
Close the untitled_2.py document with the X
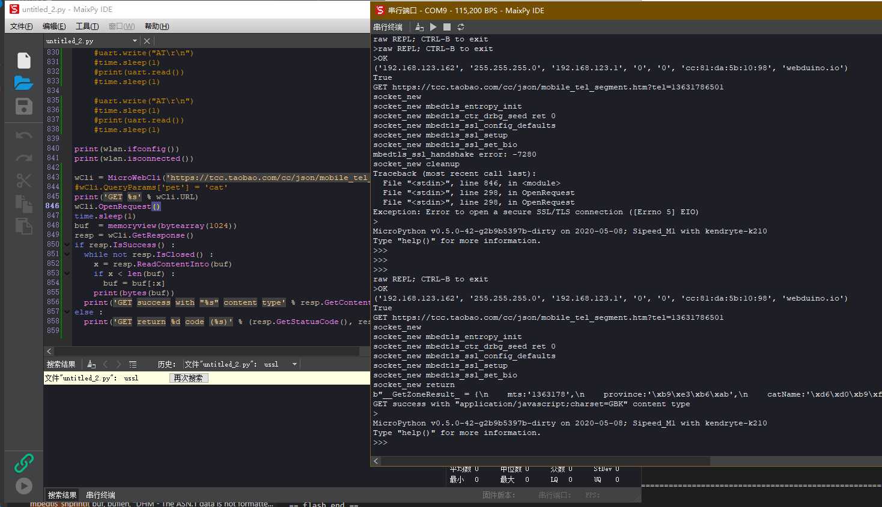(147, 41)
